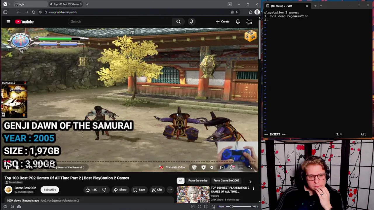Mute the video volume

[x=18, y=167]
